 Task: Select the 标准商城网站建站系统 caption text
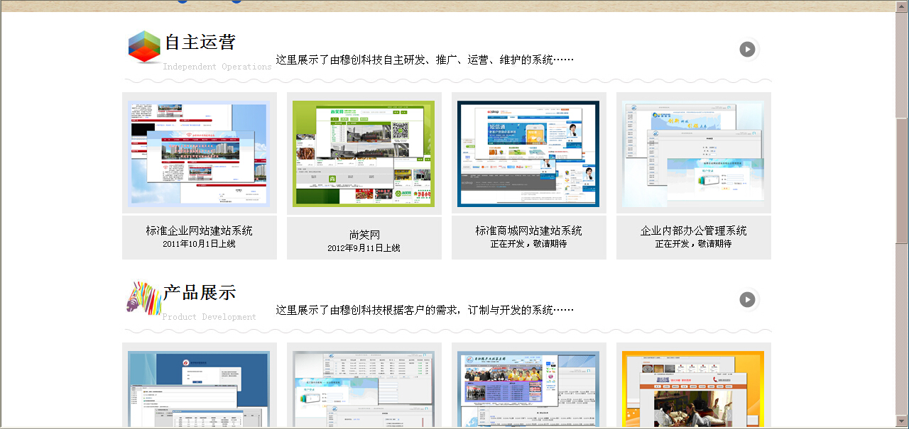(x=528, y=230)
